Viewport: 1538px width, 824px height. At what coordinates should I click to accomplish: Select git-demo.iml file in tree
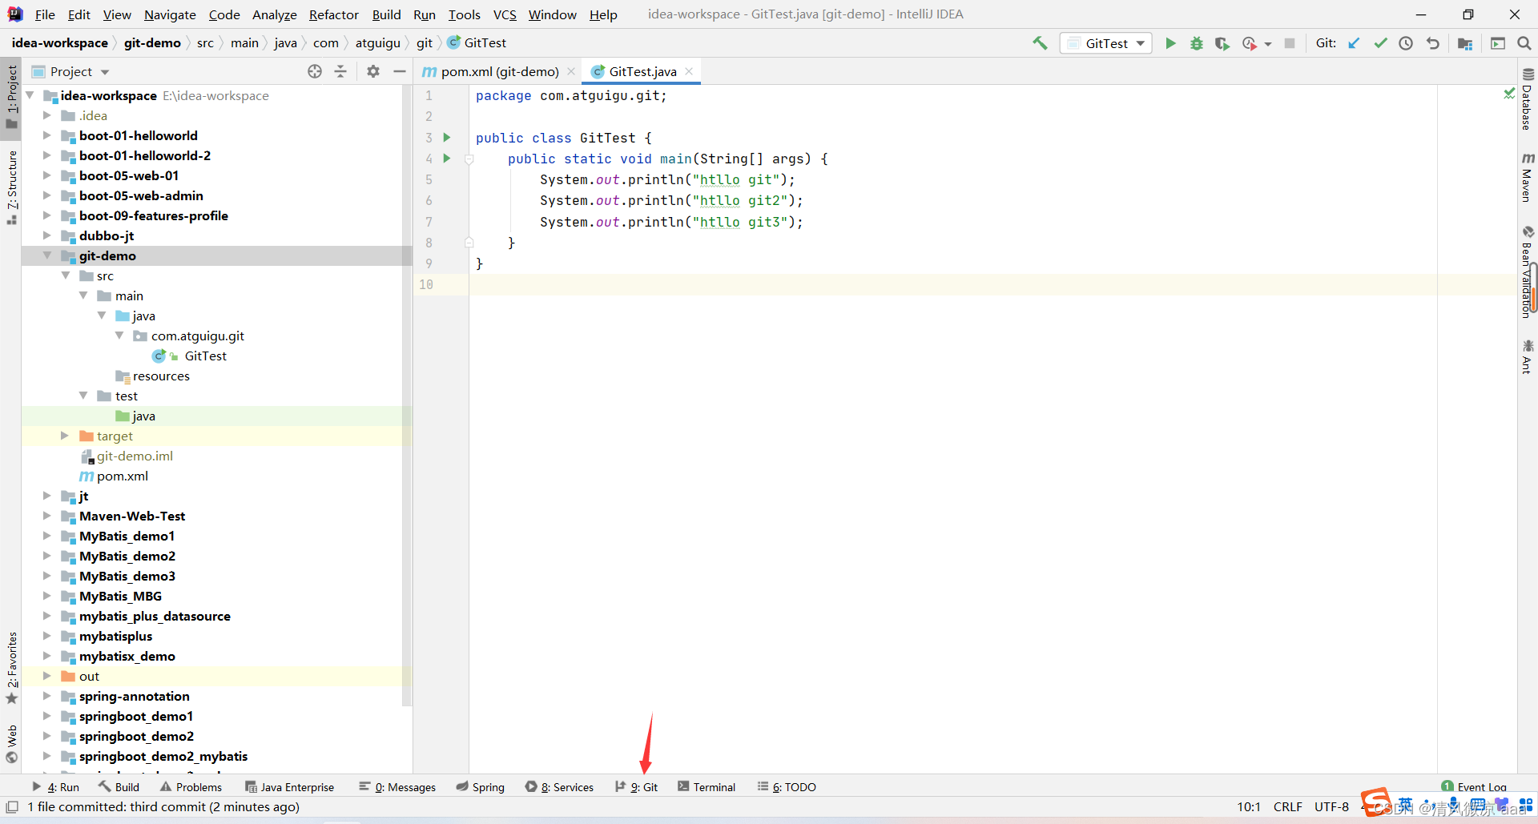click(x=135, y=456)
